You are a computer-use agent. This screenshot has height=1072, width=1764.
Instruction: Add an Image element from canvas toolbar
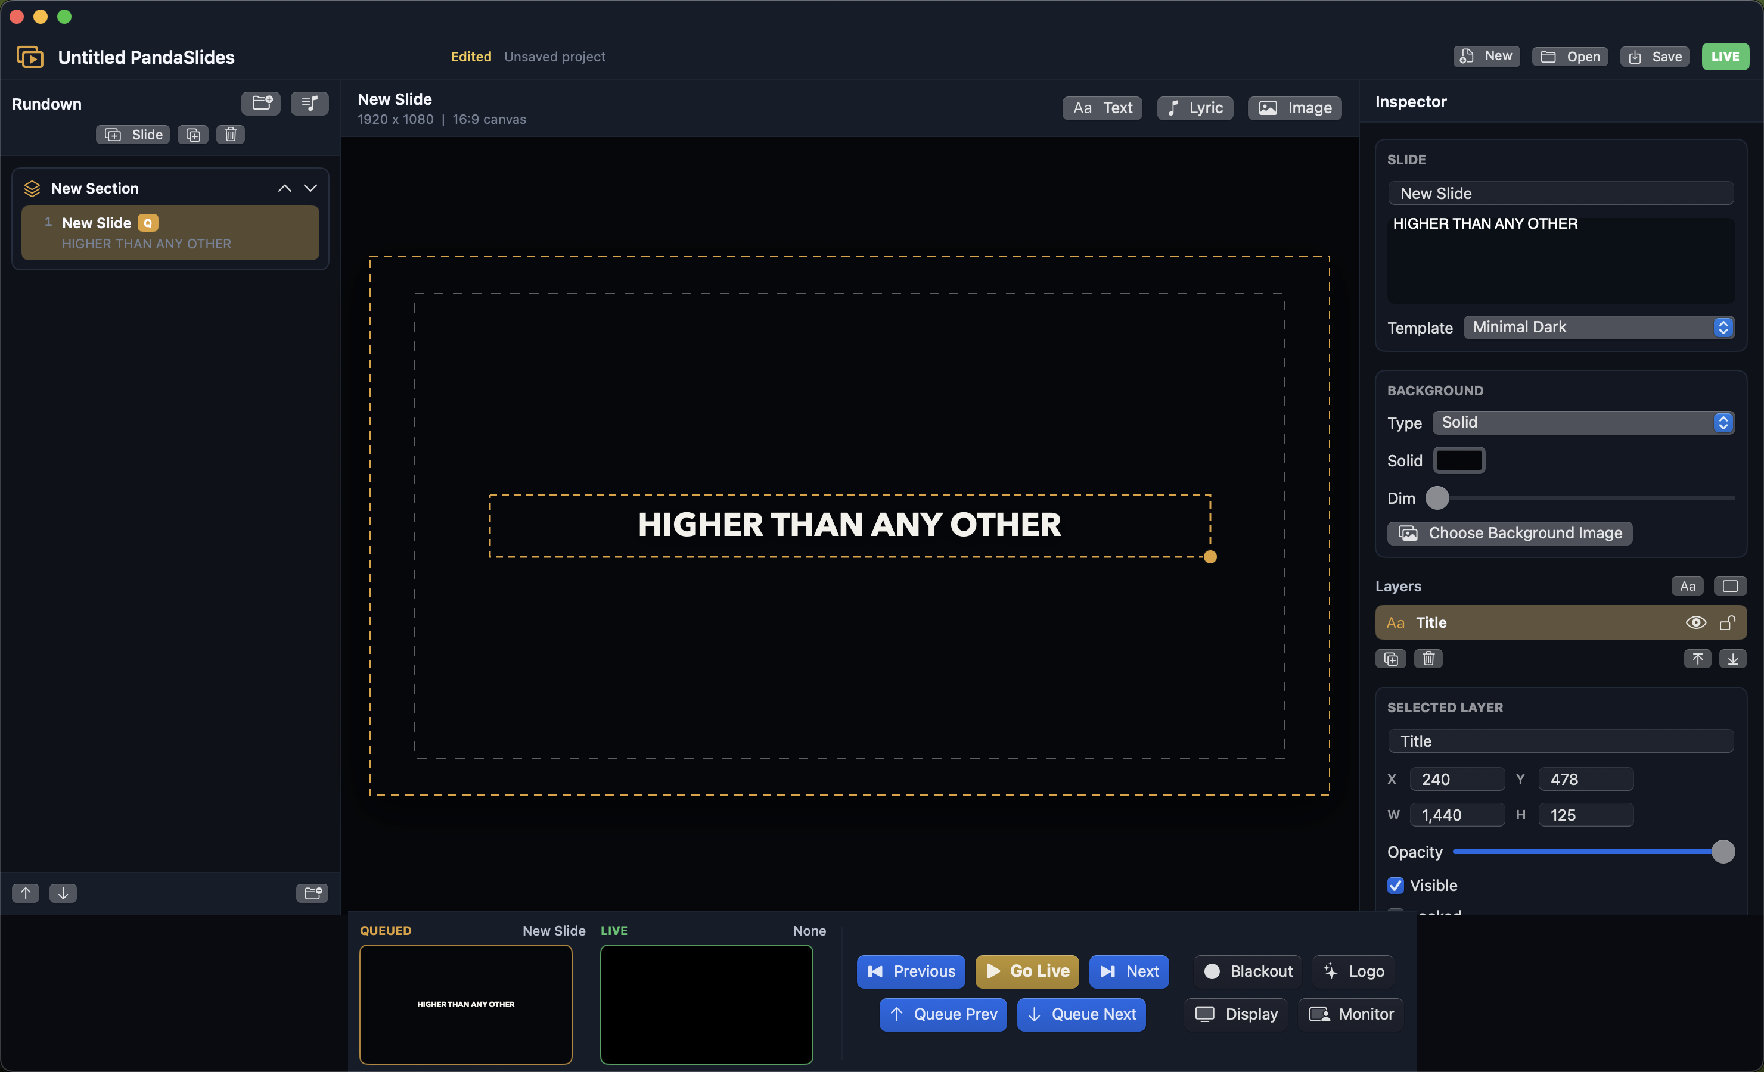[x=1294, y=107]
